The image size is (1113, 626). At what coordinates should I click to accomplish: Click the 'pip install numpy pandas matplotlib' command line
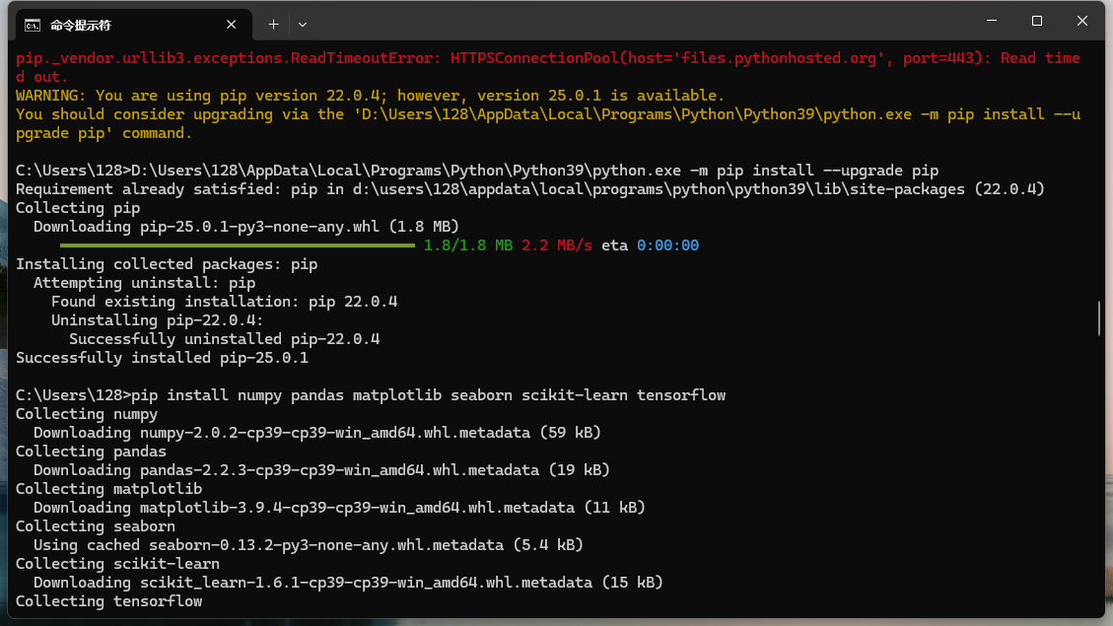371,395
